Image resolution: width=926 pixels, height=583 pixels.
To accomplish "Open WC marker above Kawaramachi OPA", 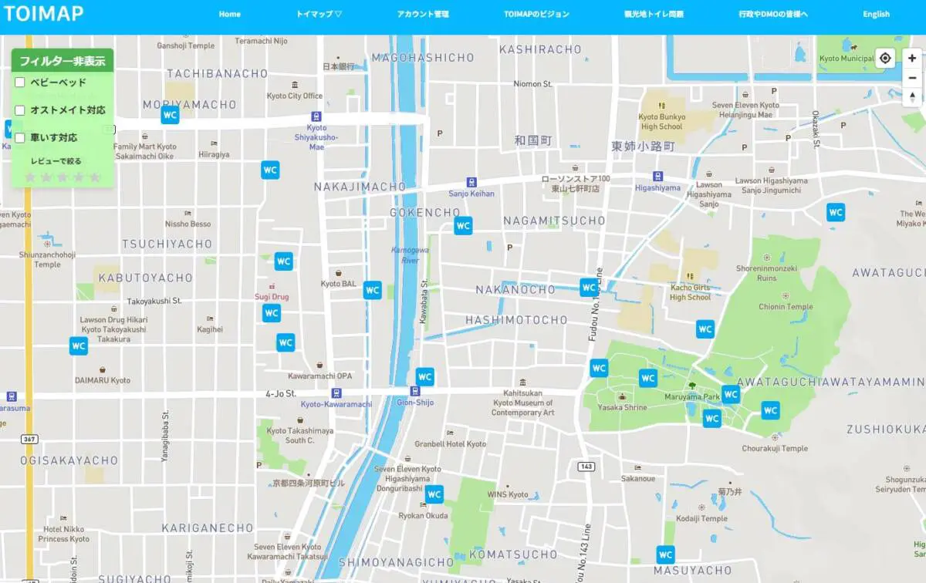I will pos(286,342).
